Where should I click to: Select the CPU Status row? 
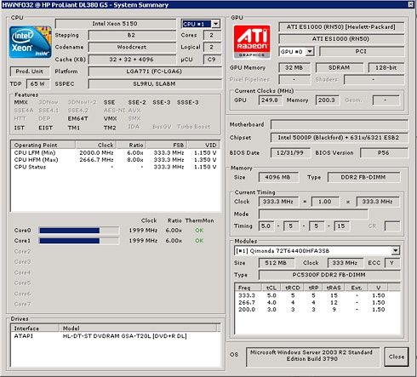[115, 167]
